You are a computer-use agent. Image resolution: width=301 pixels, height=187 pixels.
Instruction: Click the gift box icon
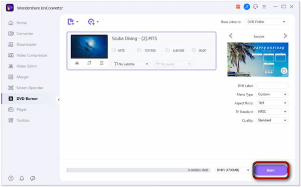pos(238,6)
